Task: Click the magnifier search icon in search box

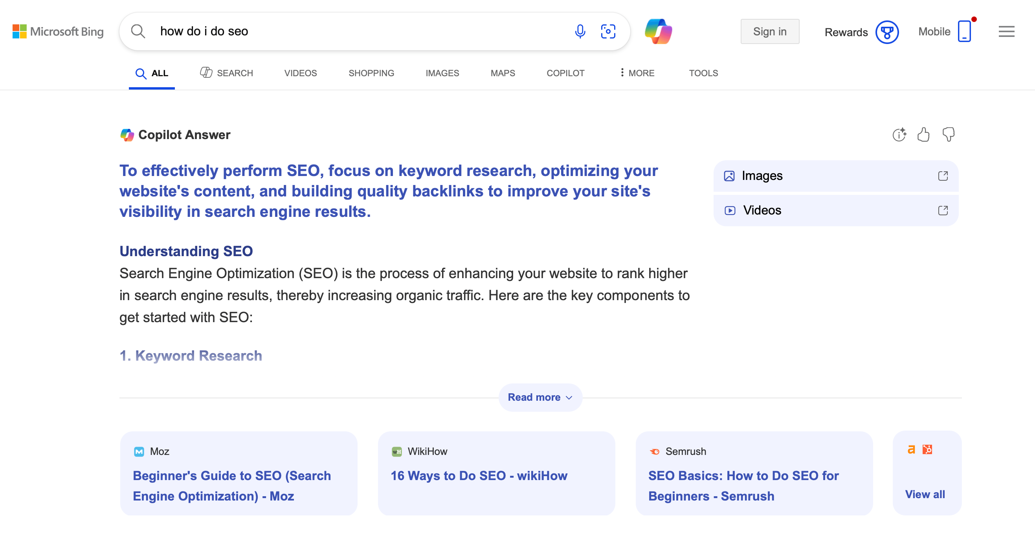Action: pyautogui.click(x=138, y=31)
